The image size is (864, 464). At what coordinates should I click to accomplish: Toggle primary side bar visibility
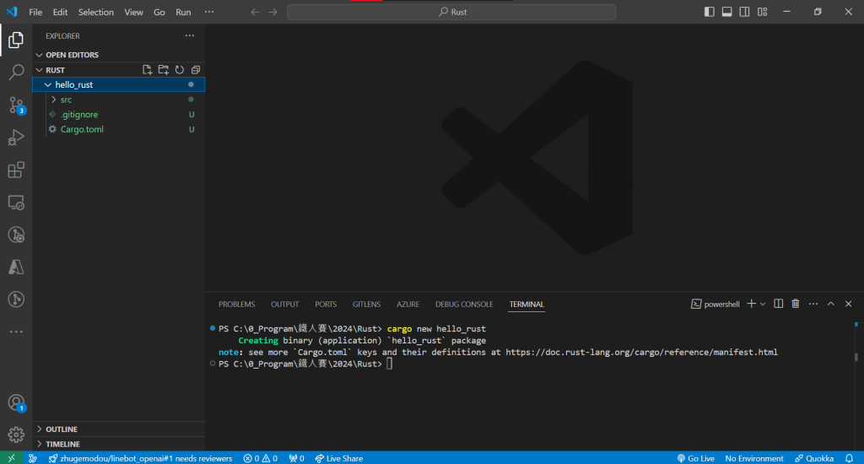point(709,12)
